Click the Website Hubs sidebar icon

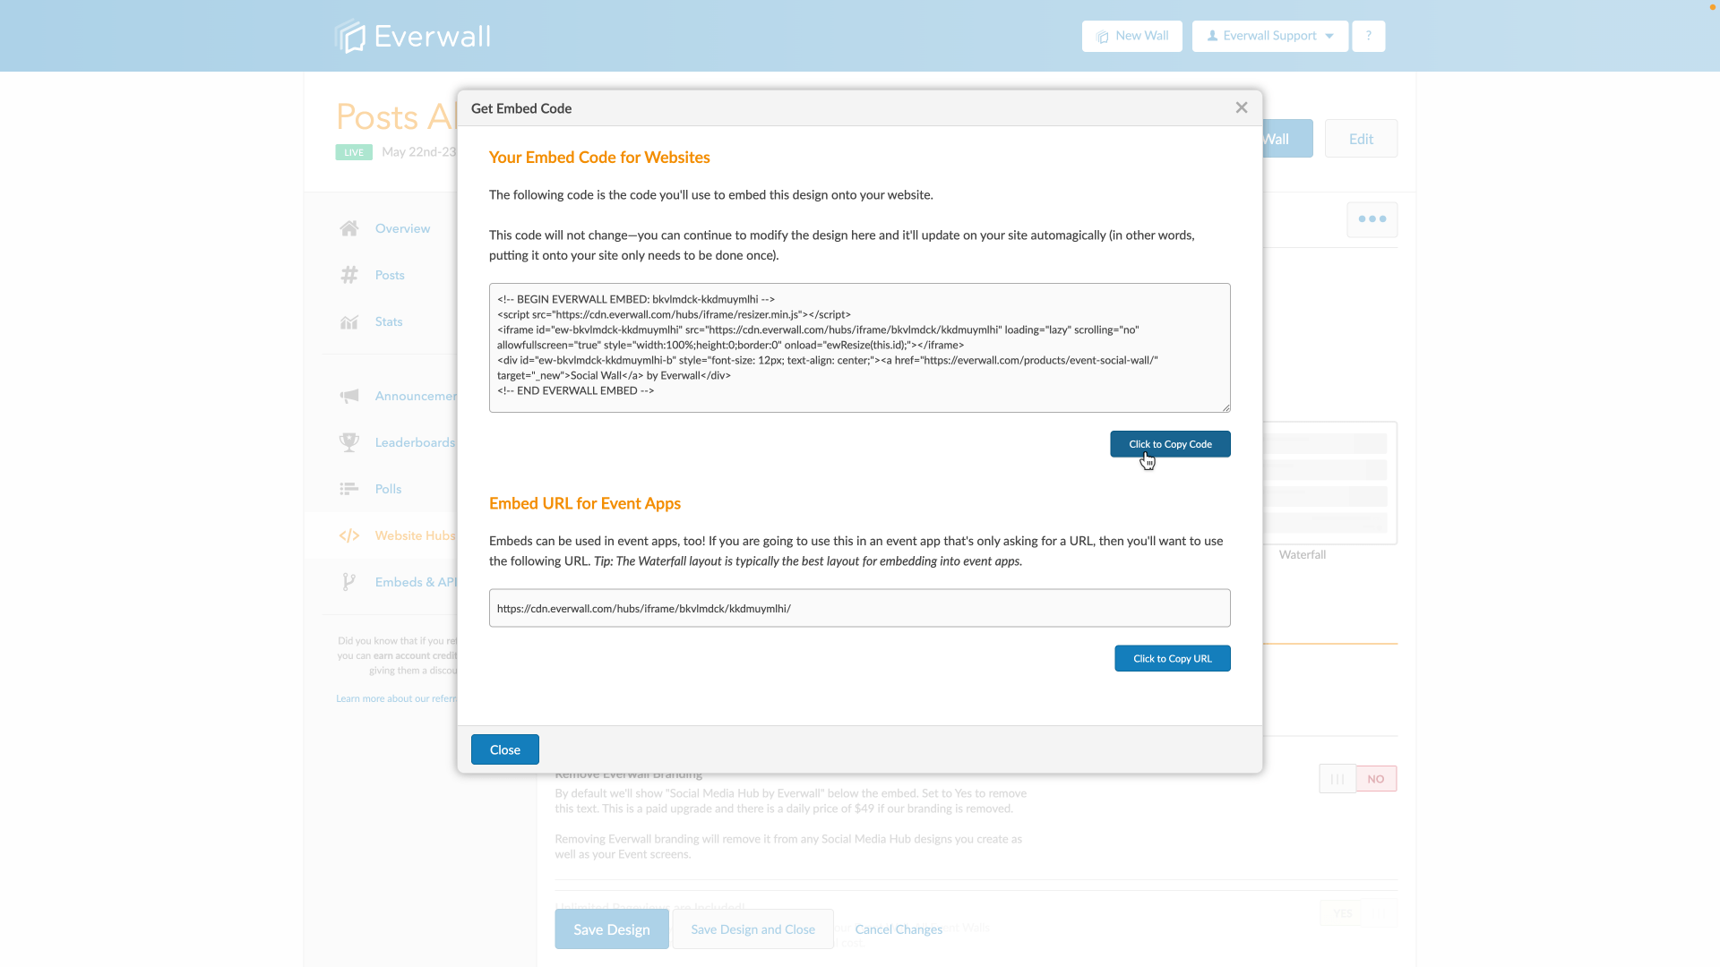click(x=349, y=535)
